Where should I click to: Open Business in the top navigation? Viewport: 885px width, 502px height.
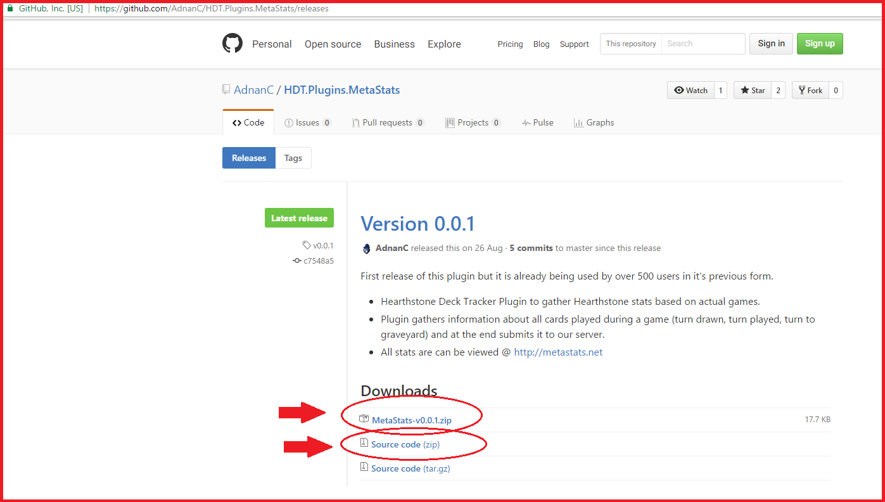[394, 44]
